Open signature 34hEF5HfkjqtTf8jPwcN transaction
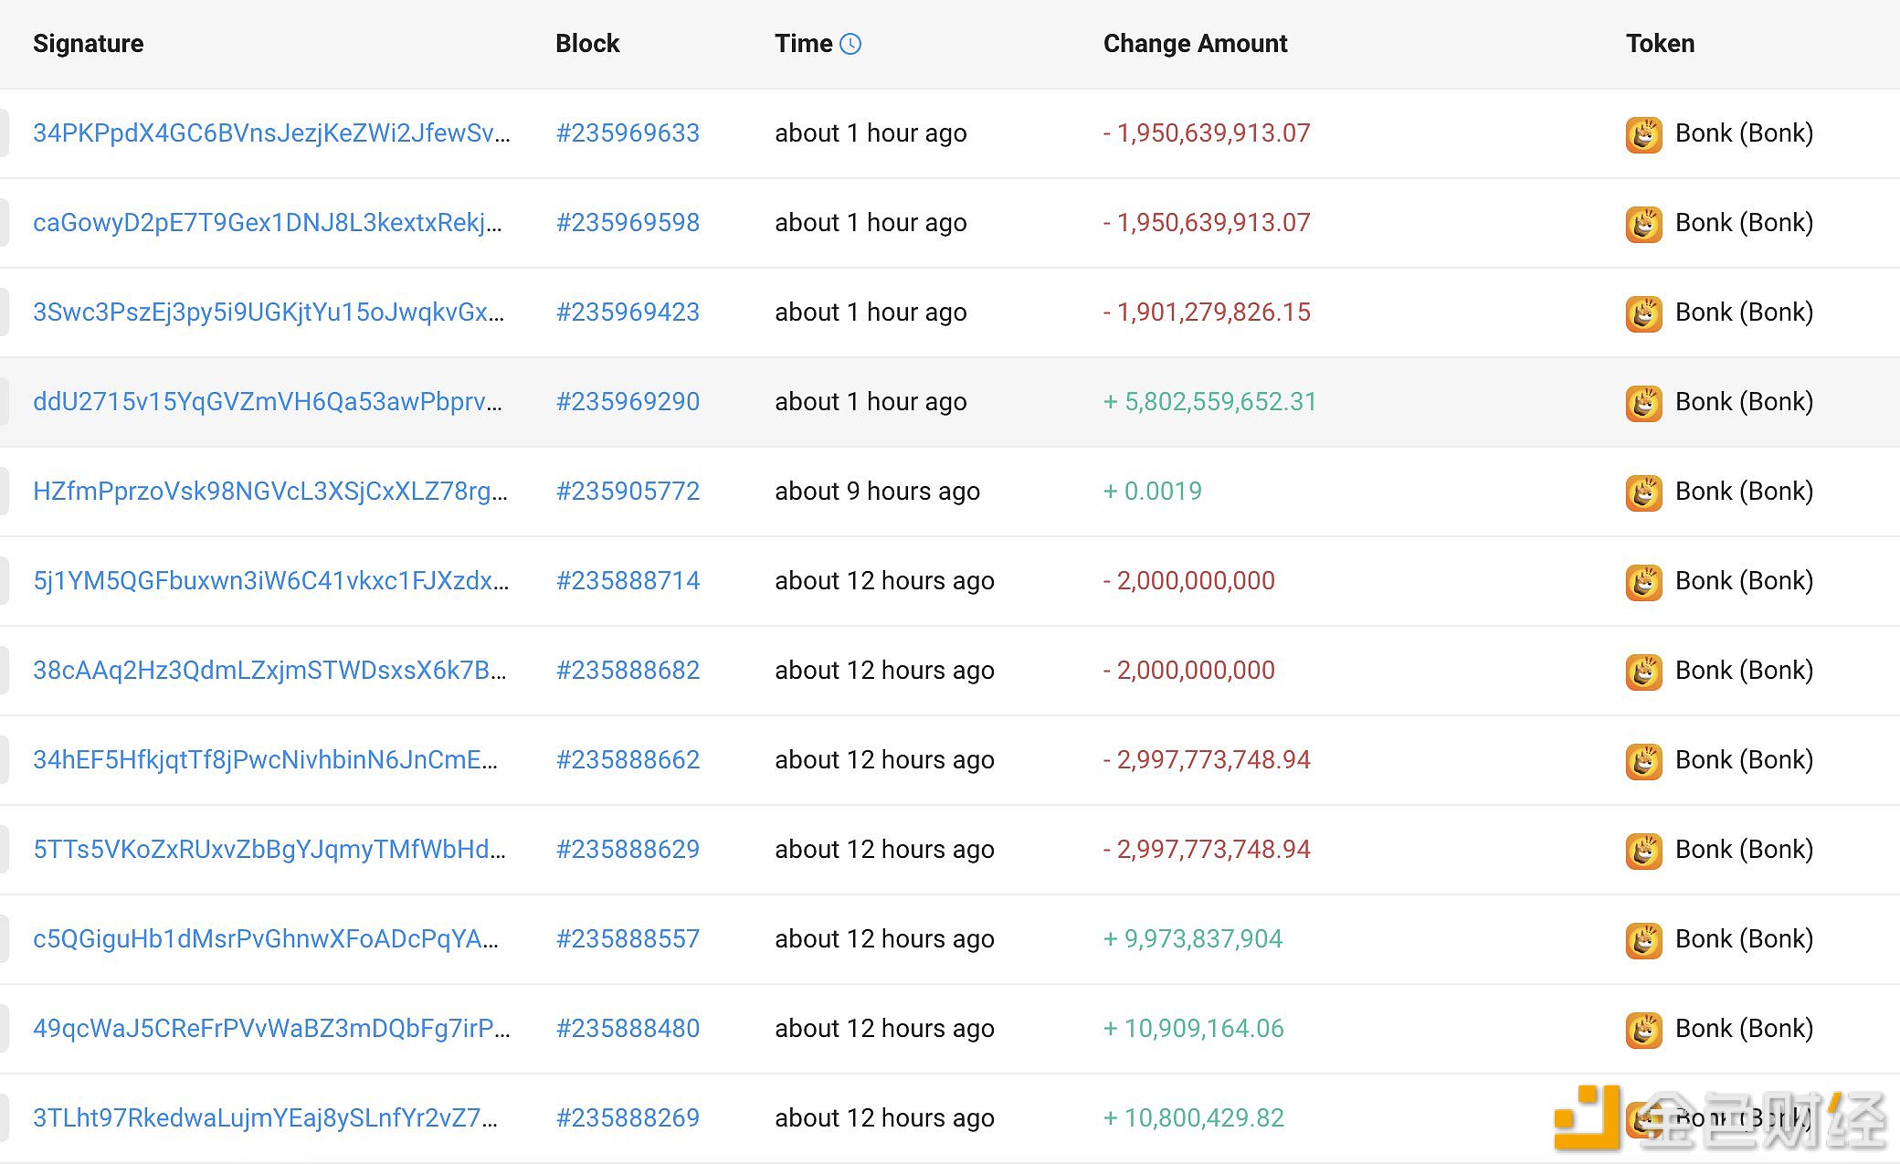 [266, 760]
